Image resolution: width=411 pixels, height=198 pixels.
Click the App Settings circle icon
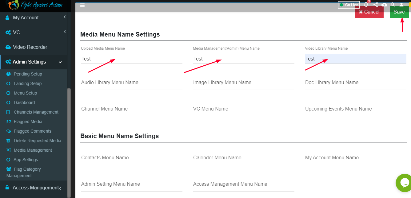tap(8, 160)
